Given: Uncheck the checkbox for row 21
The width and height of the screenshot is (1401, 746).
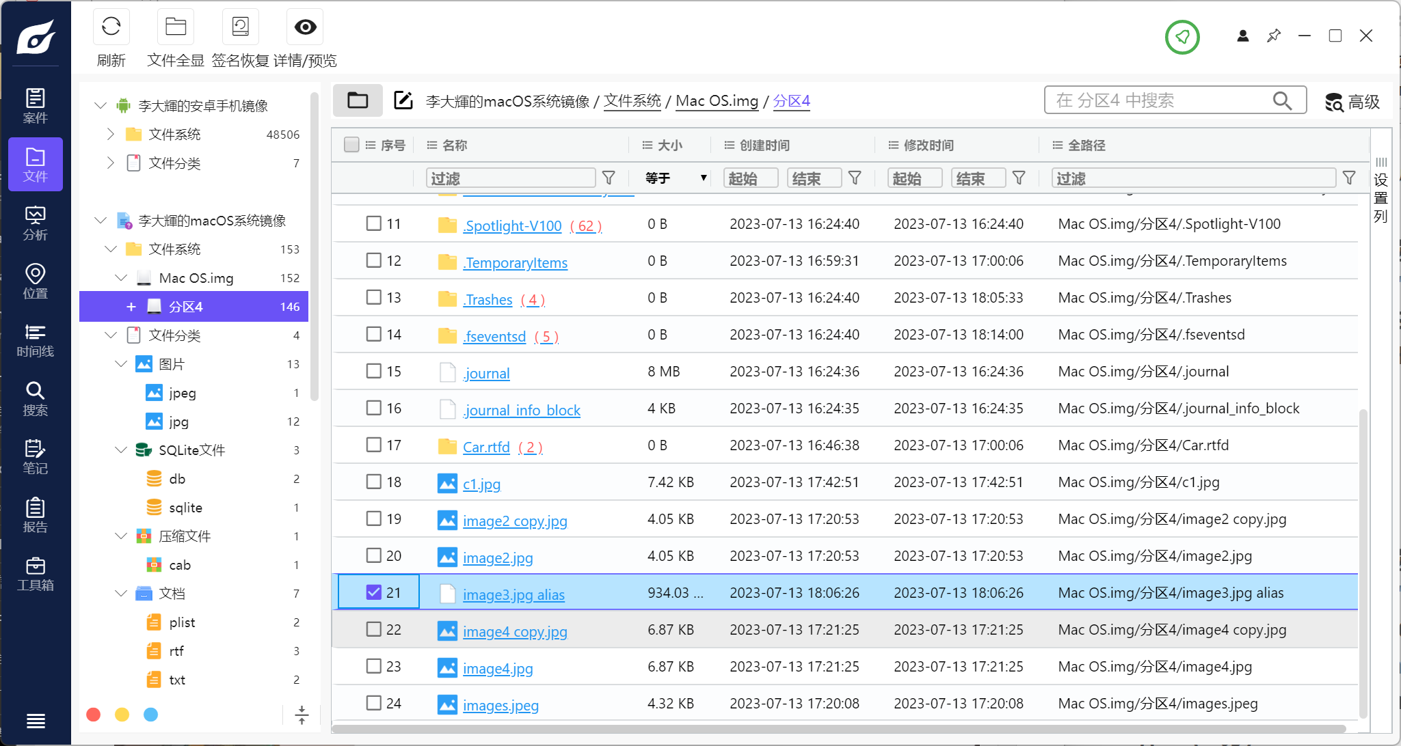Looking at the screenshot, I should tap(373, 592).
